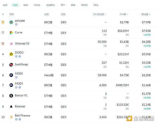157x124 pixels.
Task: Click the shield badge under pancake
Action: (16, 24)
